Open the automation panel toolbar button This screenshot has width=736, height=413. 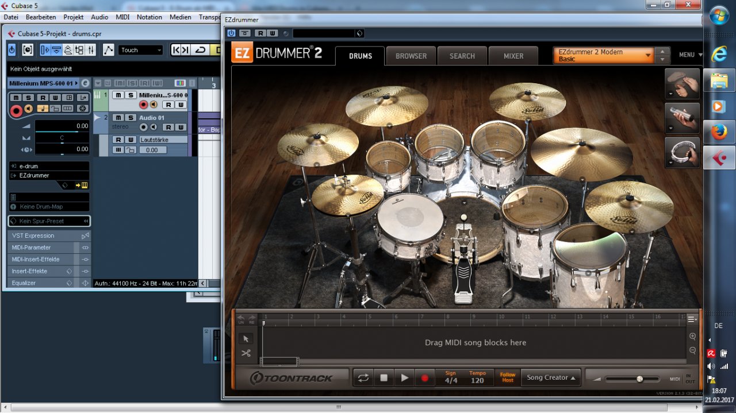click(x=108, y=50)
